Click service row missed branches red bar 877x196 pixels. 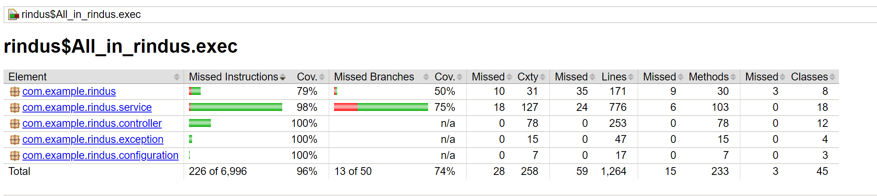[345, 107]
